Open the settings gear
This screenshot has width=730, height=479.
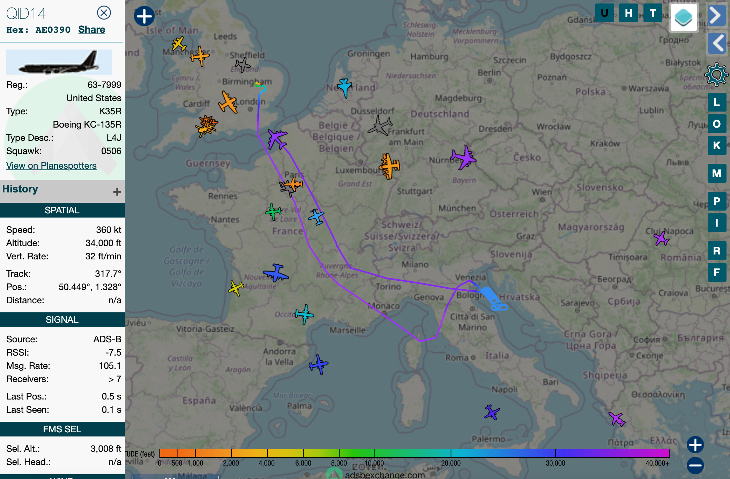(x=716, y=74)
